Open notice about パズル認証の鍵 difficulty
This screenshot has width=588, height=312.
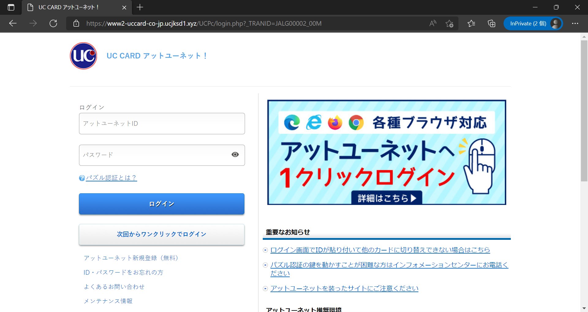[x=389, y=269]
